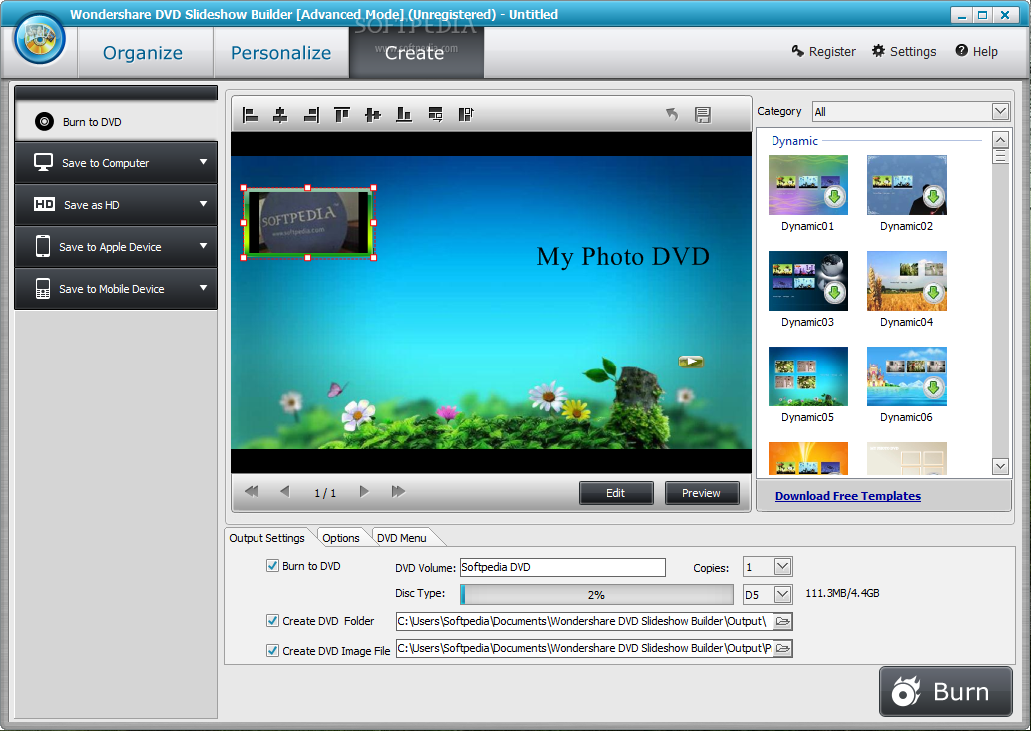Expand the Save to Apple Device arrow

pyautogui.click(x=204, y=246)
